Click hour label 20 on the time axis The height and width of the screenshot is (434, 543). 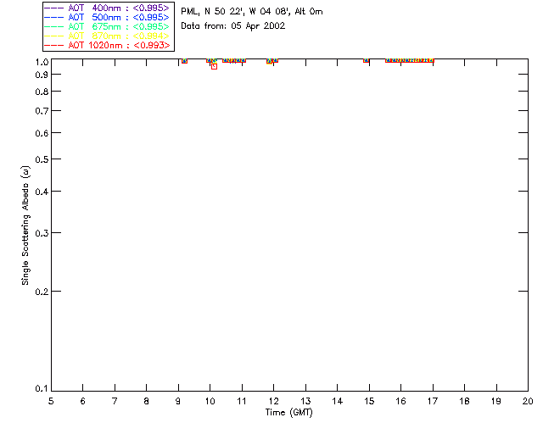(528, 401)
